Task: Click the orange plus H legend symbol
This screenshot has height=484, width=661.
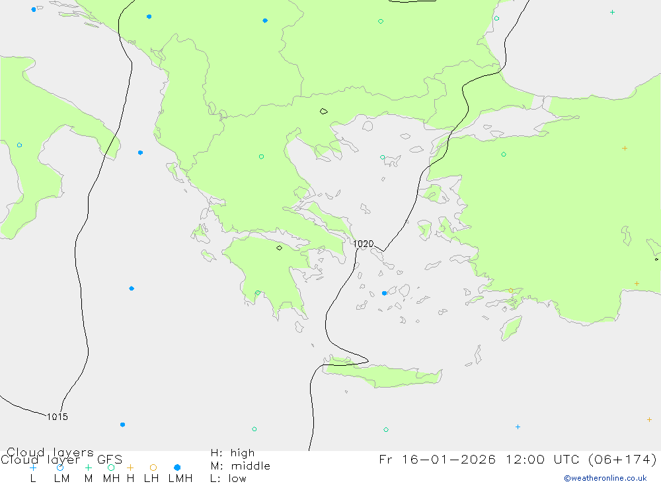Action: coord(130,467)
